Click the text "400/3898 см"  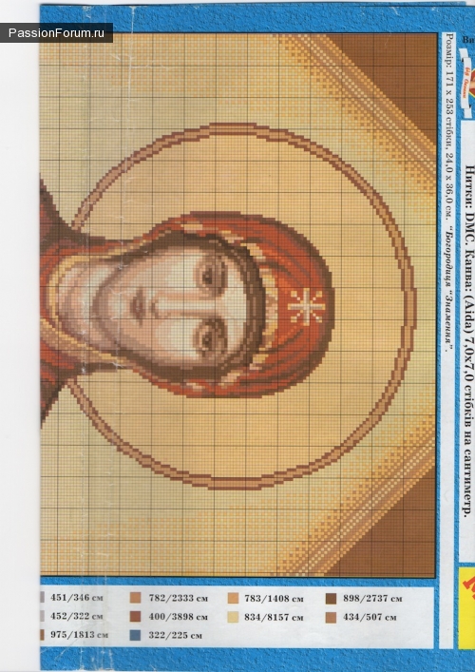tap(179, 617)
